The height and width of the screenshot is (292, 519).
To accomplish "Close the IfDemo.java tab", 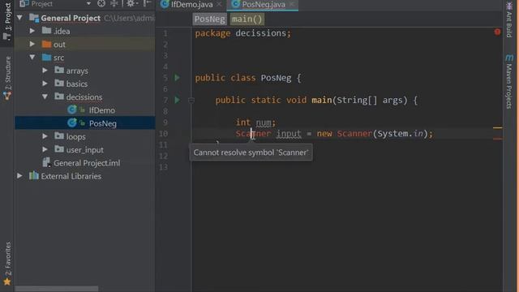I will tap(219, 5).
